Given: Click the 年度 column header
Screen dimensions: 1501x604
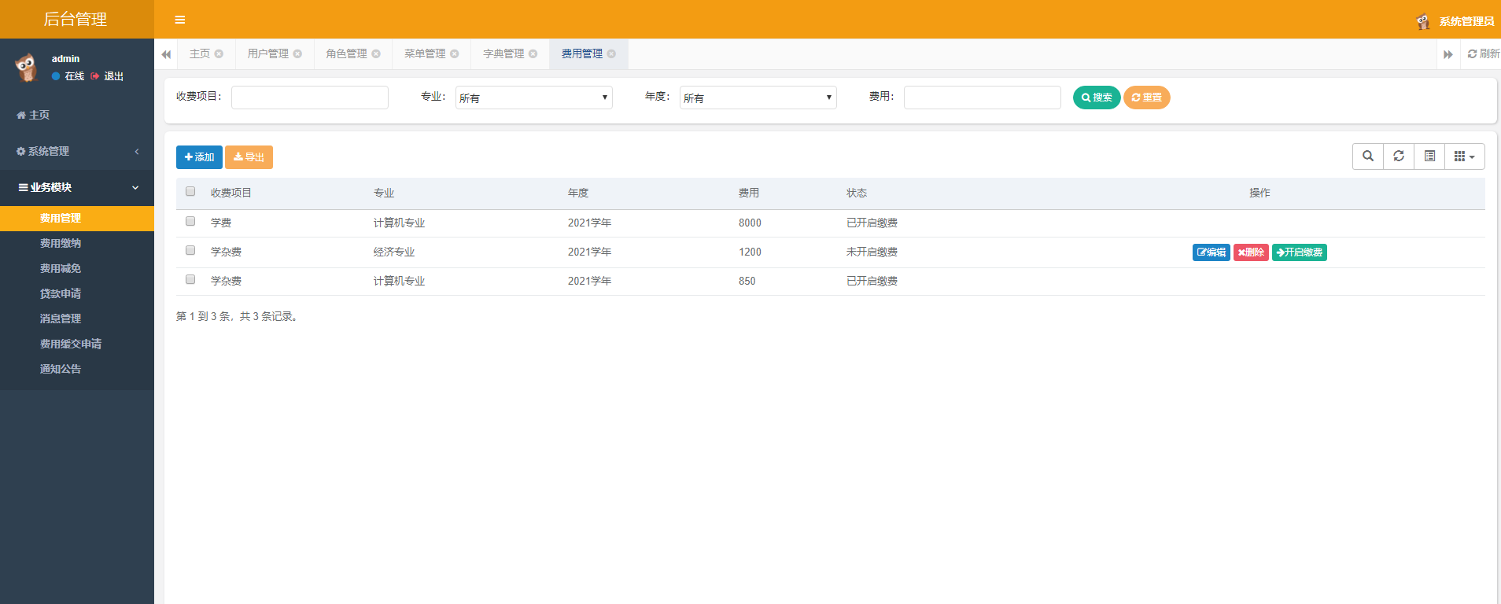Looking at the screenshot, I should [578, 193].
